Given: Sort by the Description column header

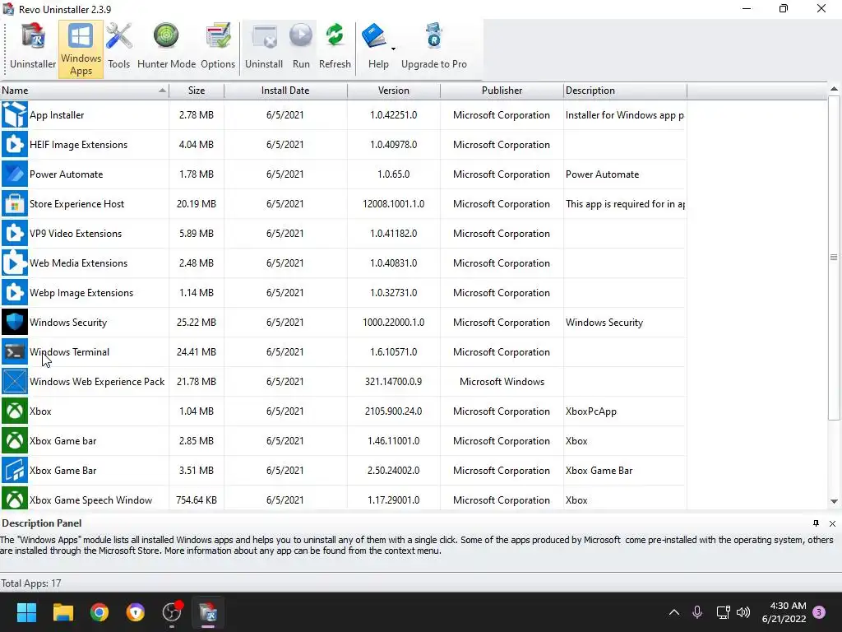Looking at the screenshot, I should tap(625, 91).
